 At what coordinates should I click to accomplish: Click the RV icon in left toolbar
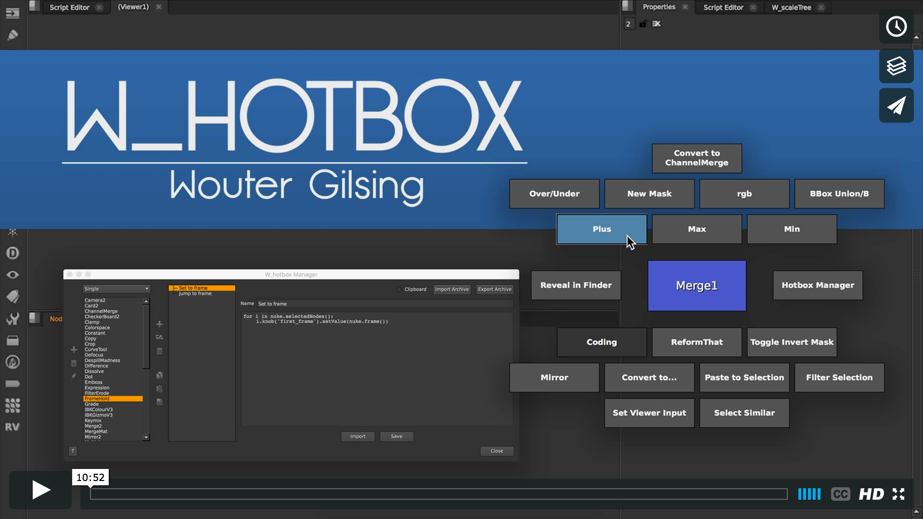pos(13,427)
